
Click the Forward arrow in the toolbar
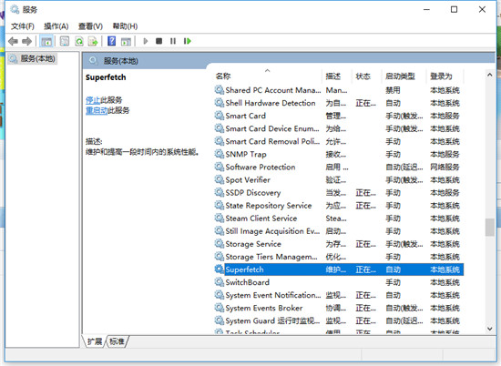tap(26, 41)
